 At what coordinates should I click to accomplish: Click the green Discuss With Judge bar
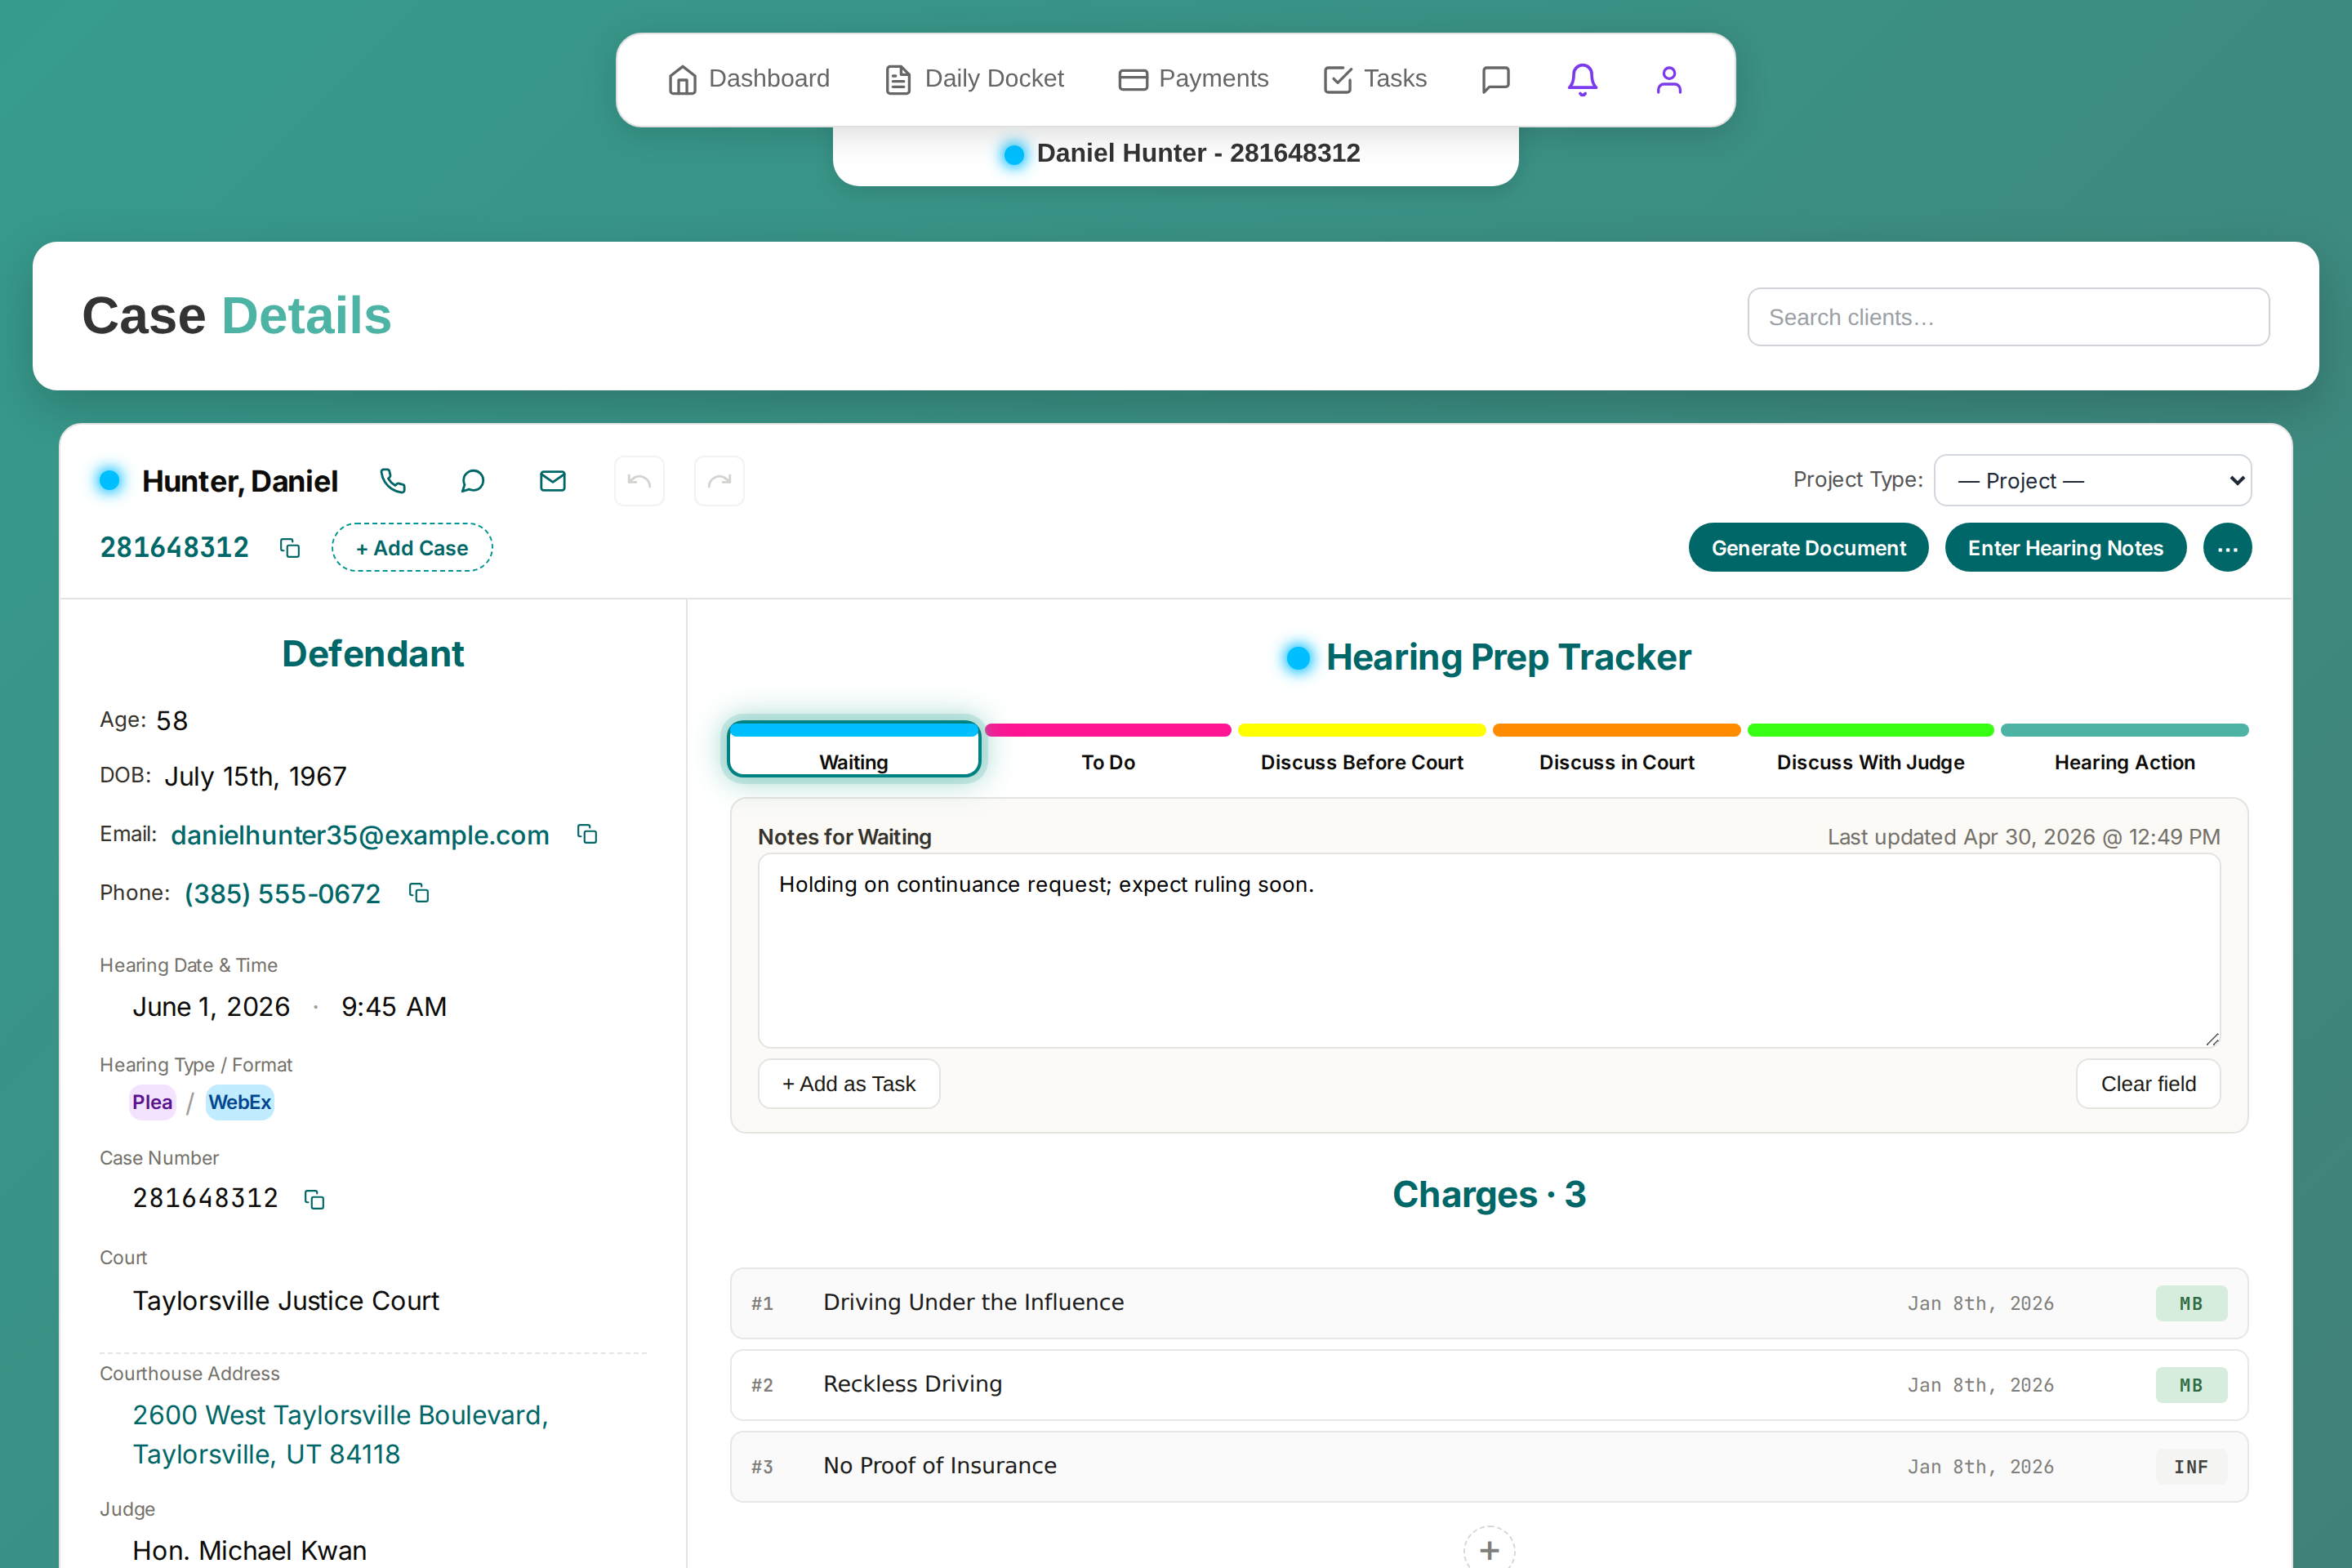click(x=1870, y=730)
